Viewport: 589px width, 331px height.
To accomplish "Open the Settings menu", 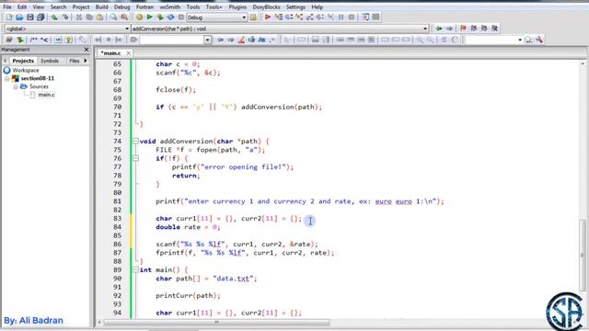I will 295,6.
